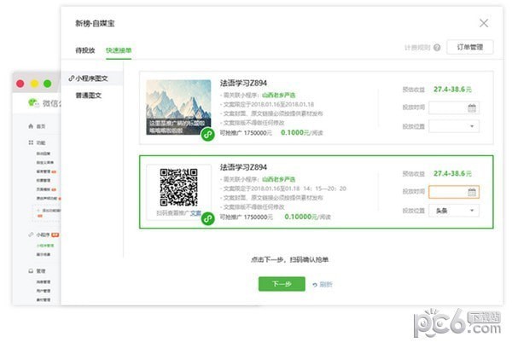Click mini-program link badge on mountain thumbnail
Screen dimensions: 512x348
coord(207,135)
